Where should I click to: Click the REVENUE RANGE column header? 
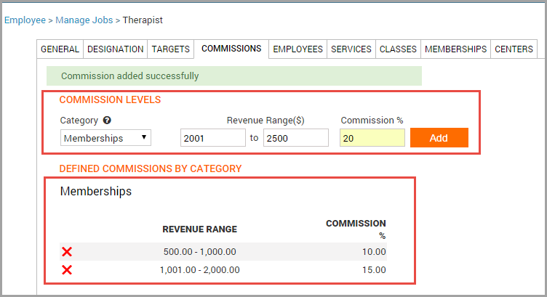point(200,229)
